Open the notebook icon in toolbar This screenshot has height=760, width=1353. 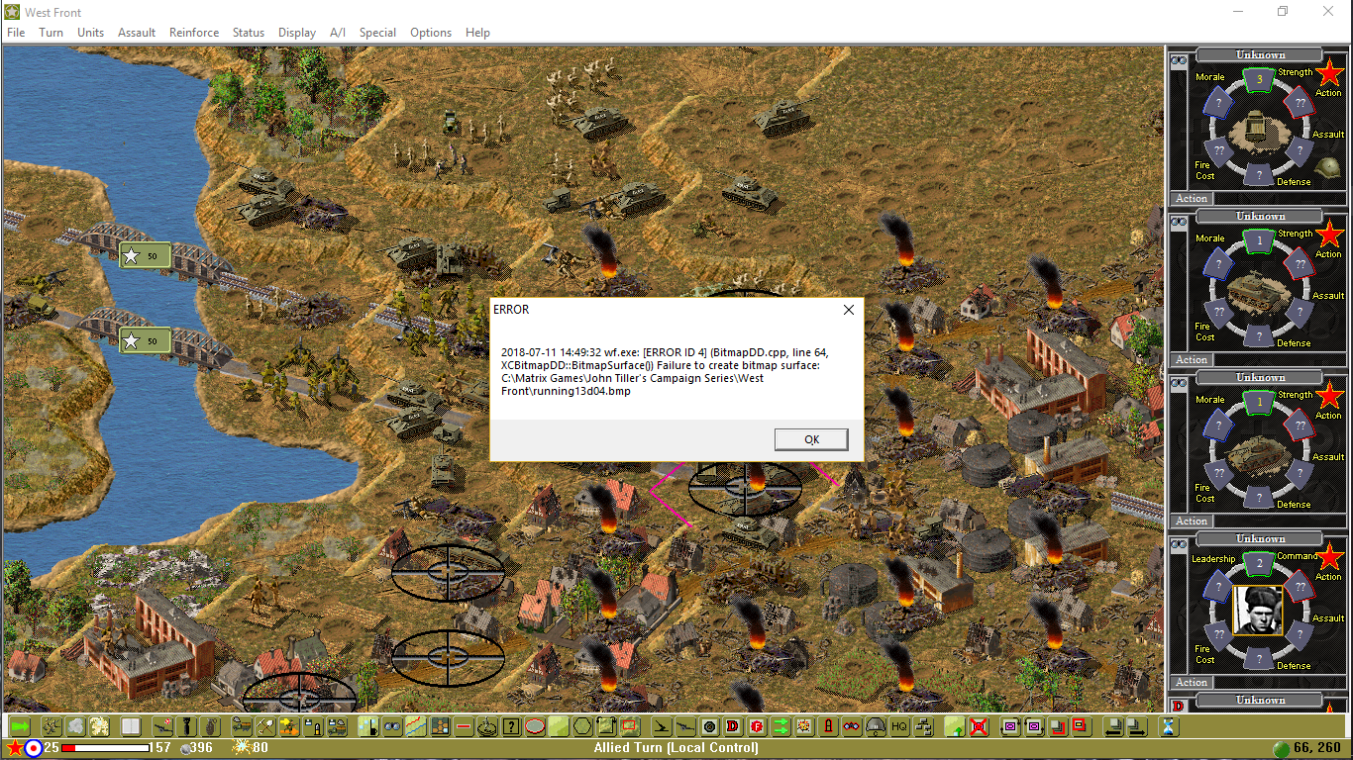click(x=131, y=726)
